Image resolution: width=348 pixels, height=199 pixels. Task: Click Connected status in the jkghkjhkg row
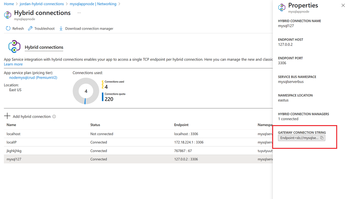tap(99, 151)
